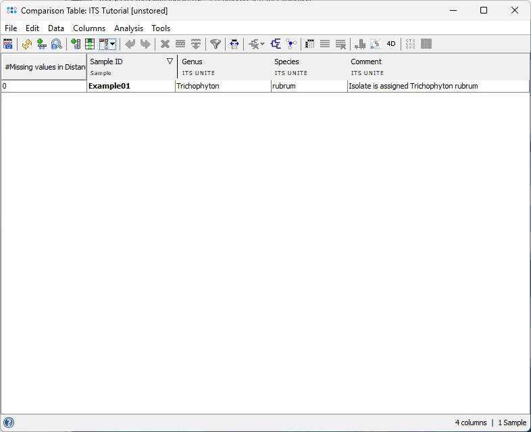Click the network graph icon
The image size is (531, 432).
(x=291, y=44)
